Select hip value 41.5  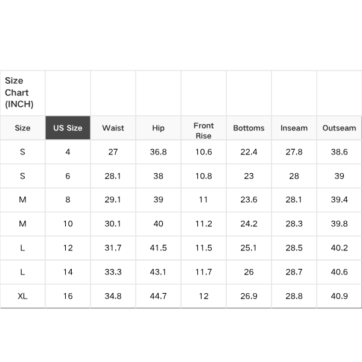[158, 248]
